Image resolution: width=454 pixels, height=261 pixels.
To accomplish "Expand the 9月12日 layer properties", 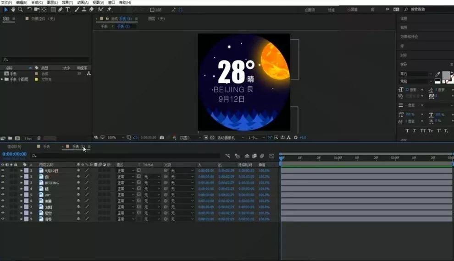I will pos(22,170).
